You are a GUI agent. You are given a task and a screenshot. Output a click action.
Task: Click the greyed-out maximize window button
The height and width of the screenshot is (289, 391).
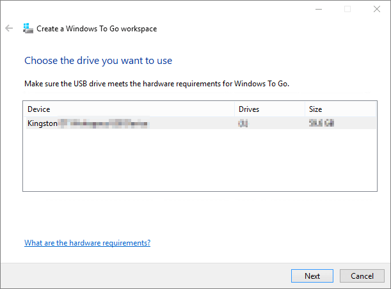point(347,9)
